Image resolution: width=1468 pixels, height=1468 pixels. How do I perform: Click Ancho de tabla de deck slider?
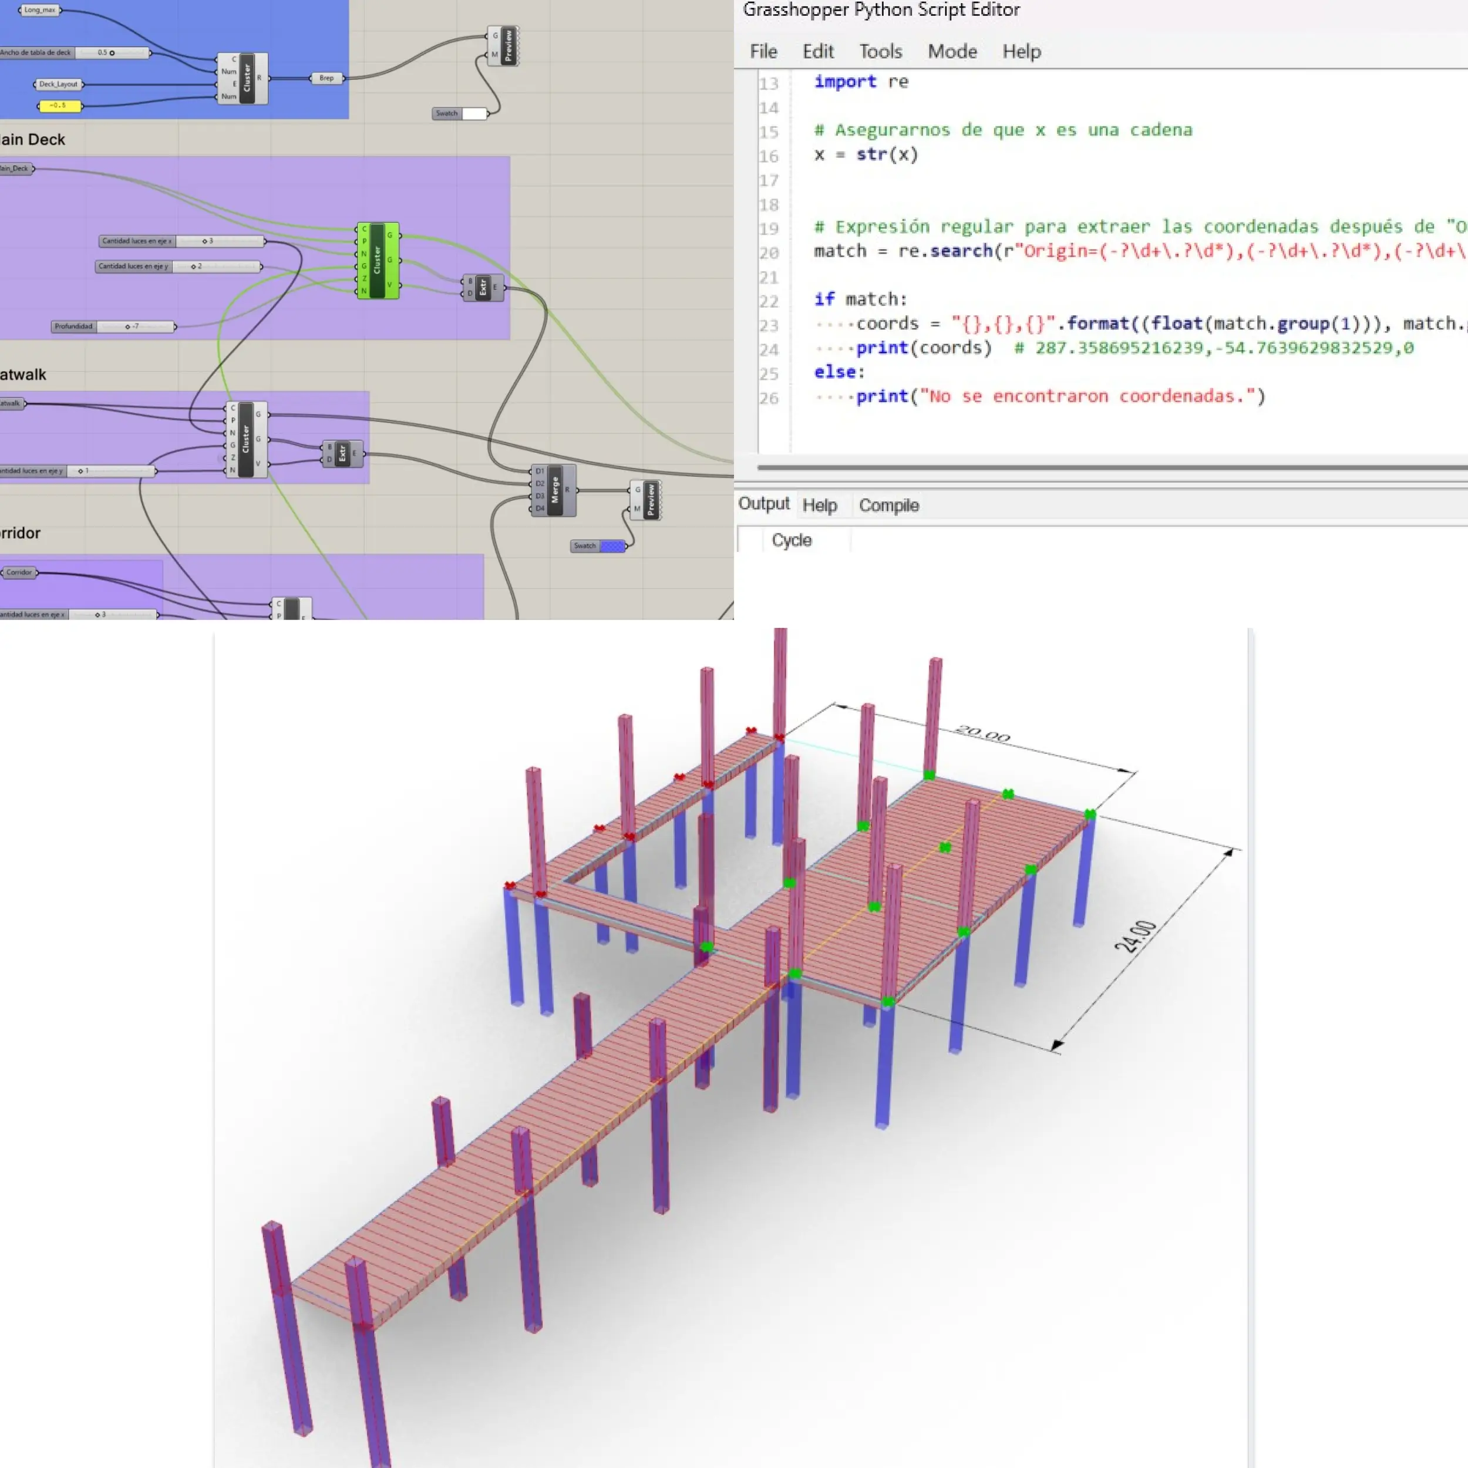(x=112, y=53)
